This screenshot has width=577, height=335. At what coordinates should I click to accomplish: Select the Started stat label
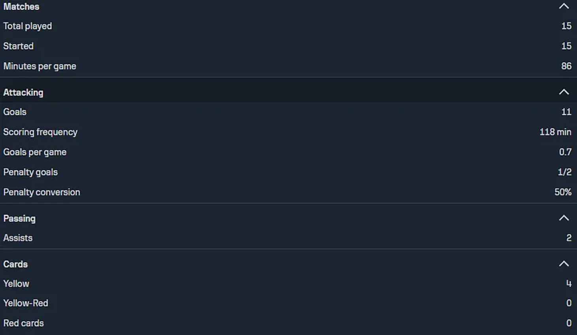click(x=19, y=46)
